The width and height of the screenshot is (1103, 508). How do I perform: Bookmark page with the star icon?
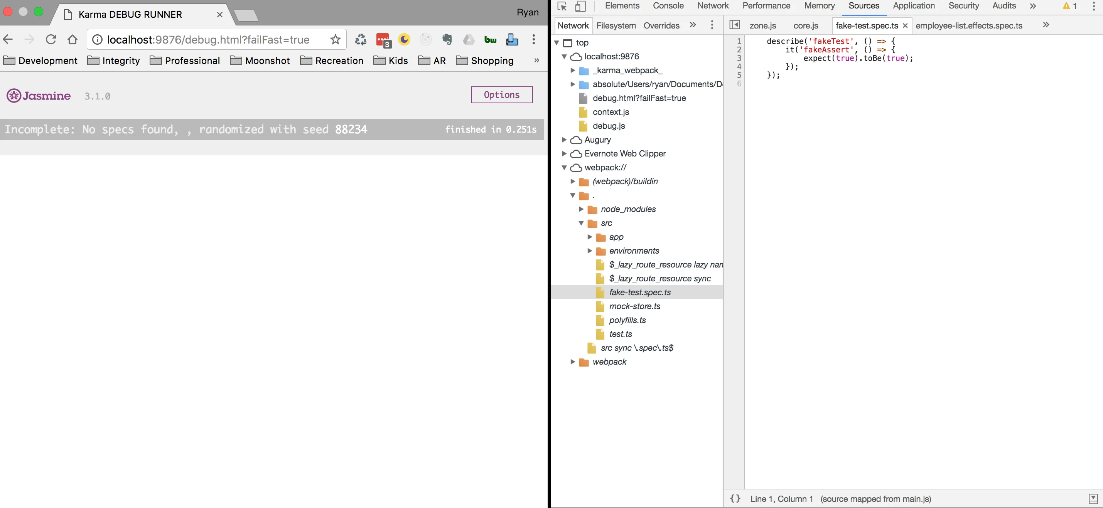pyautogui.click(x=335, y=40)
